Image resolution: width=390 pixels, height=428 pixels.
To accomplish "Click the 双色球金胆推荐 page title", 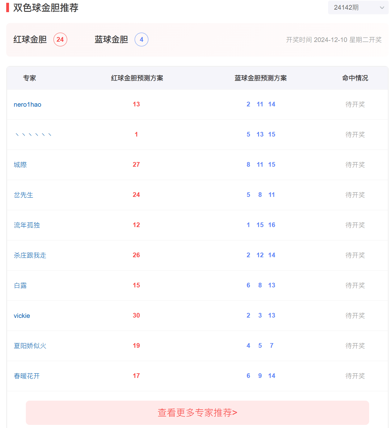I will (46, 8).
